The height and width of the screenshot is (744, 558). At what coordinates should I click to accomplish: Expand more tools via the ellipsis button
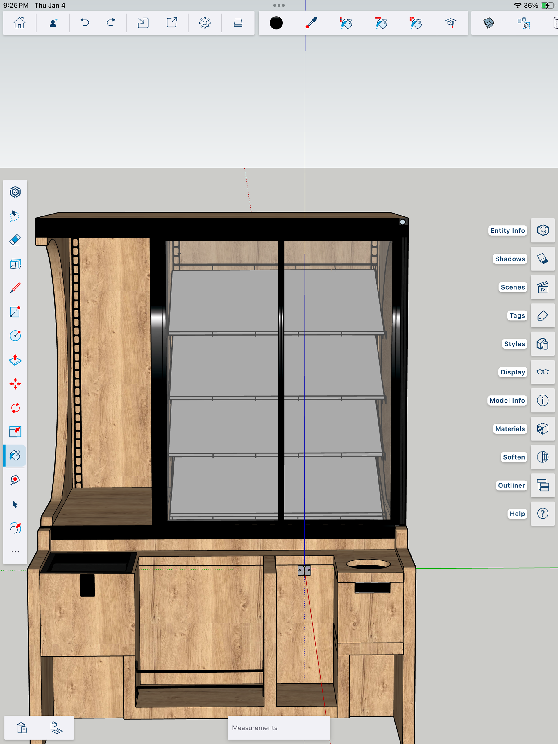click(15, 552)
